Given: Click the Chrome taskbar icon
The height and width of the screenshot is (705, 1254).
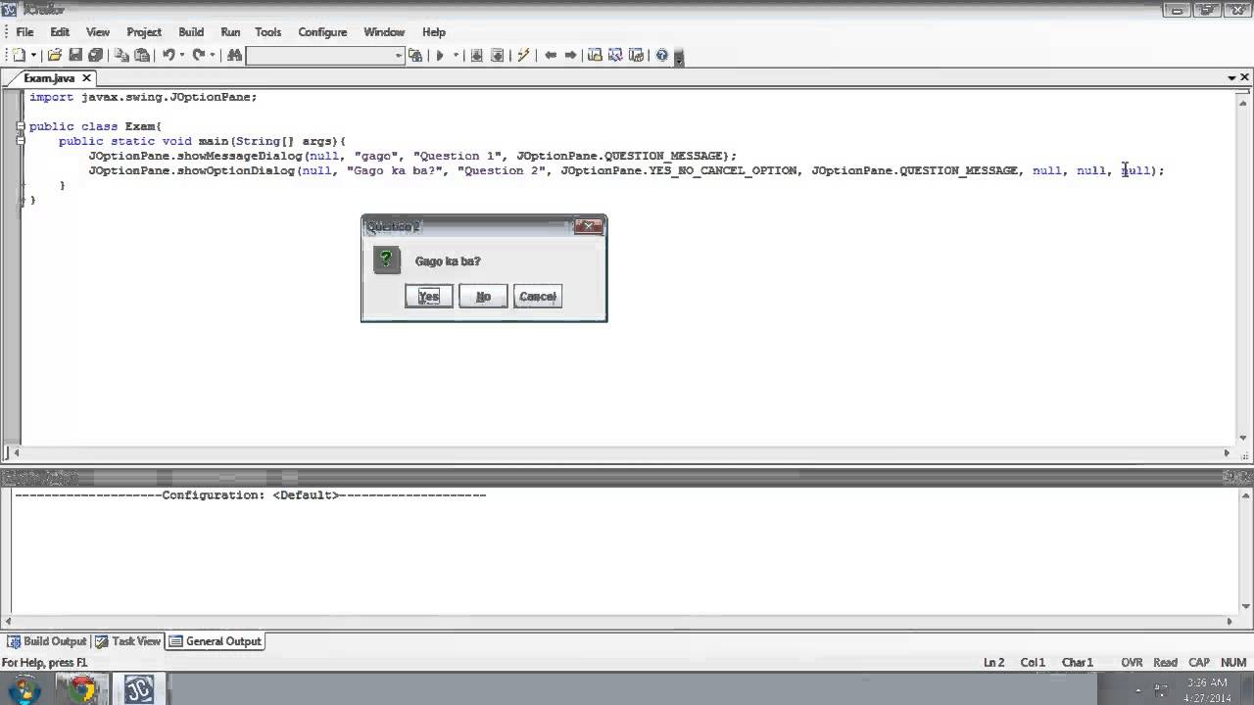Looking at the screenshot, I should coord(82,689).
